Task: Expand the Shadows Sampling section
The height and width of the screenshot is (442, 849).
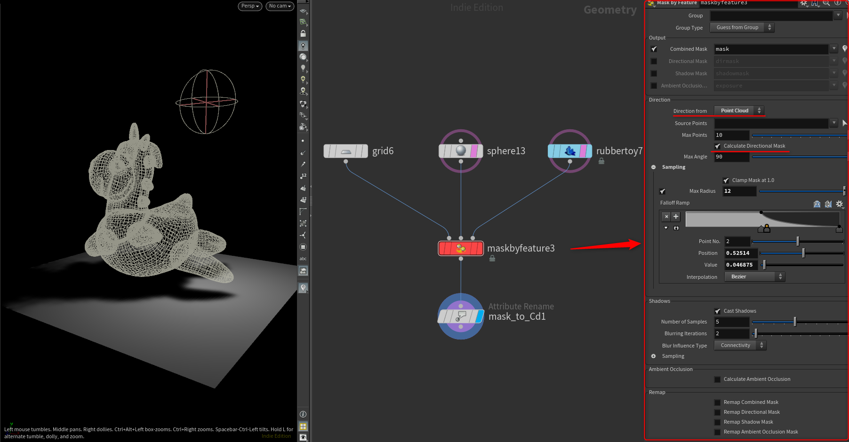Action: 653,356
